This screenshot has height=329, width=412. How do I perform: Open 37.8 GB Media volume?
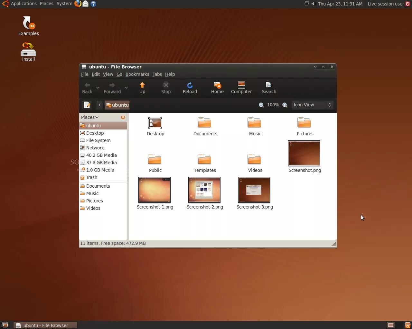tap(103, 163)
